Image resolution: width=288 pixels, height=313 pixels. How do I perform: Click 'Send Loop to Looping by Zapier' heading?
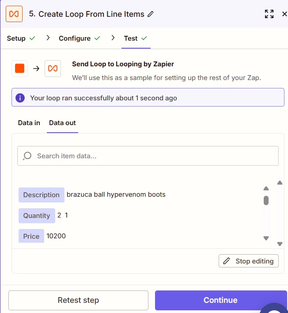coord(123,64)
